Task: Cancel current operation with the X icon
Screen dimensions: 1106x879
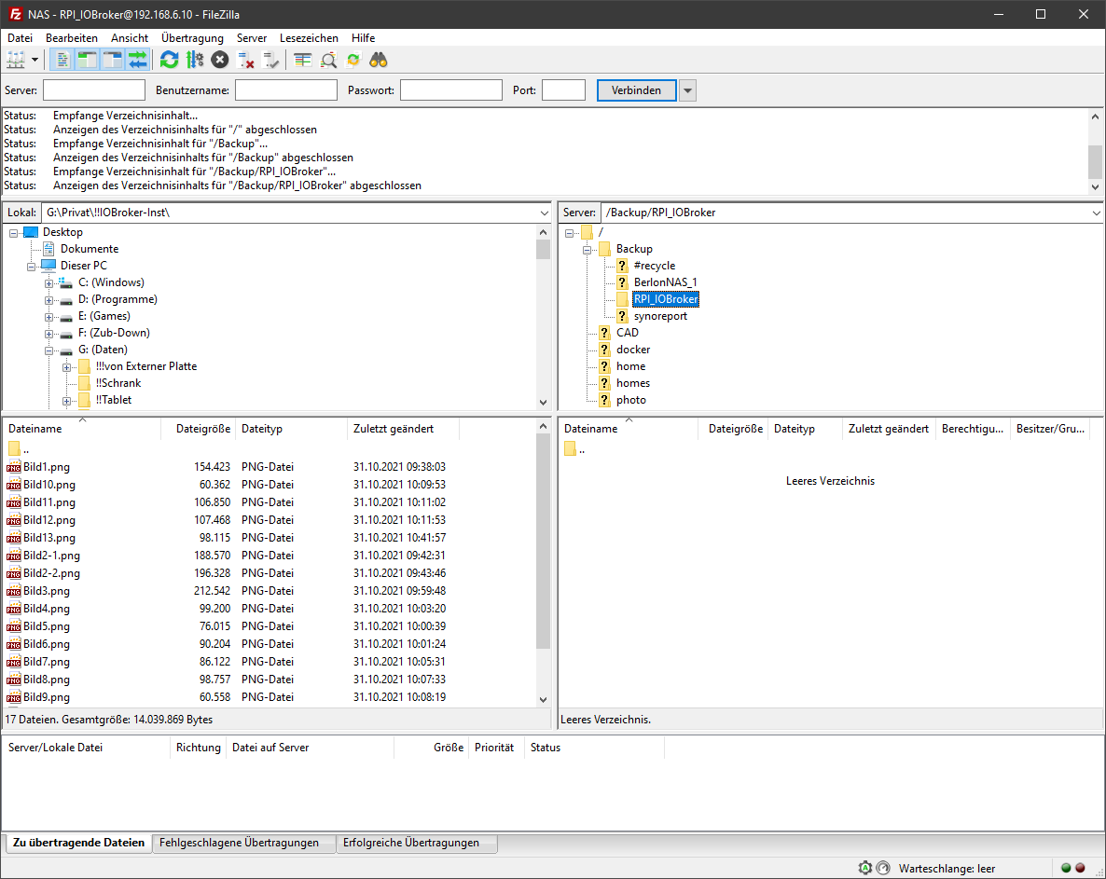Action: point(219,60)
